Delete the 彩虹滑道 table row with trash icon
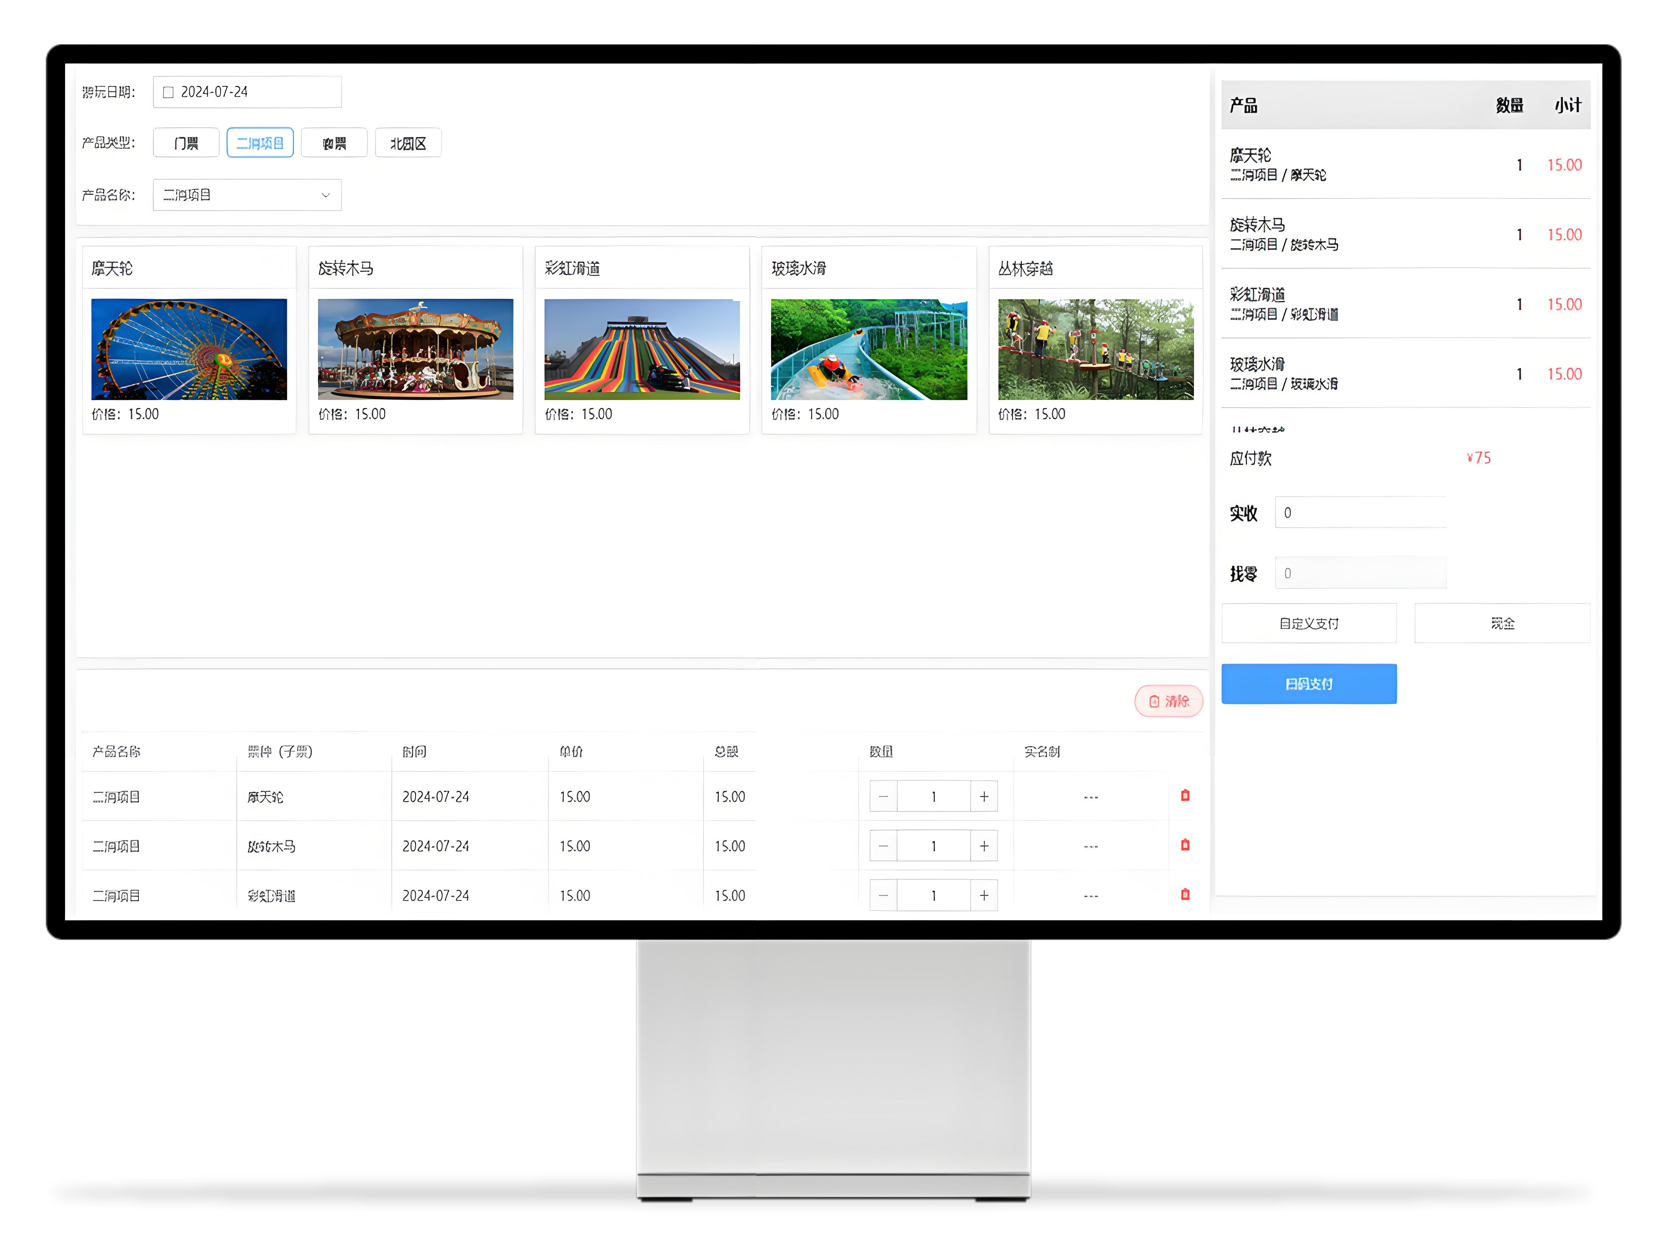 pyautogui.click(x=1186, y=895)
